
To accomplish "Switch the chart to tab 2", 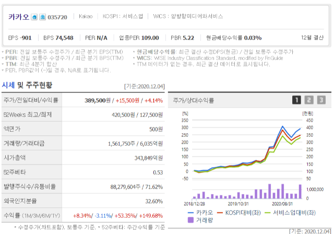I will pyautogui.click(x=309, y=100).
